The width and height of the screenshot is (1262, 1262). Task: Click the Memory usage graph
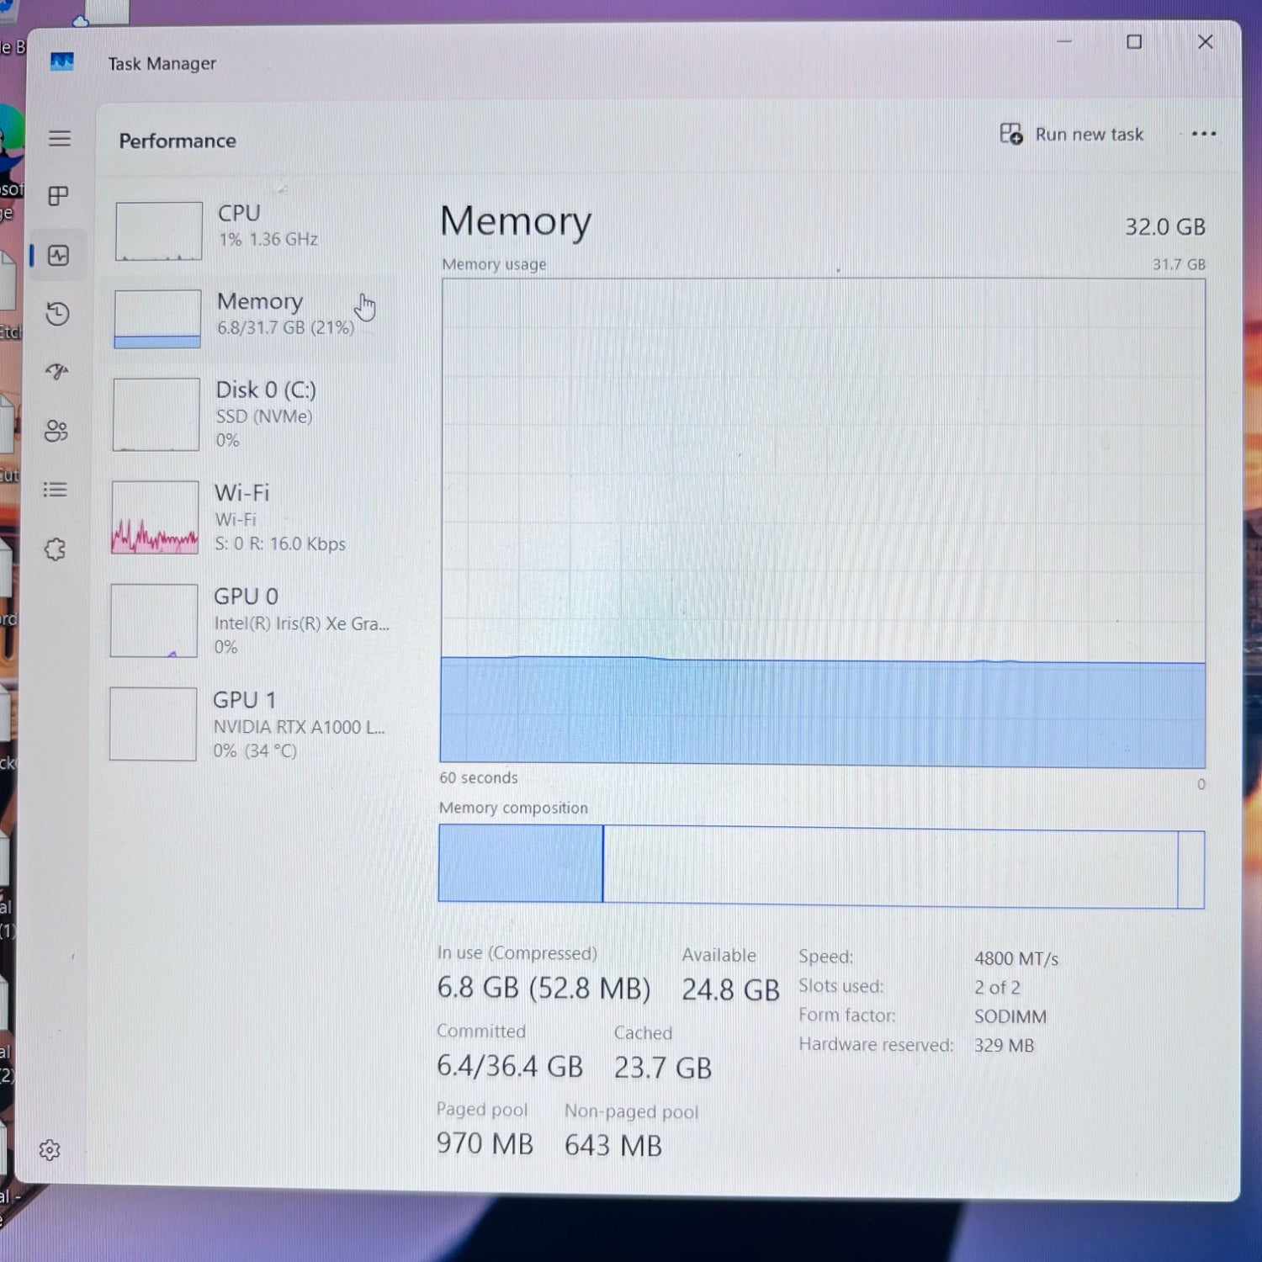point(822,522)
